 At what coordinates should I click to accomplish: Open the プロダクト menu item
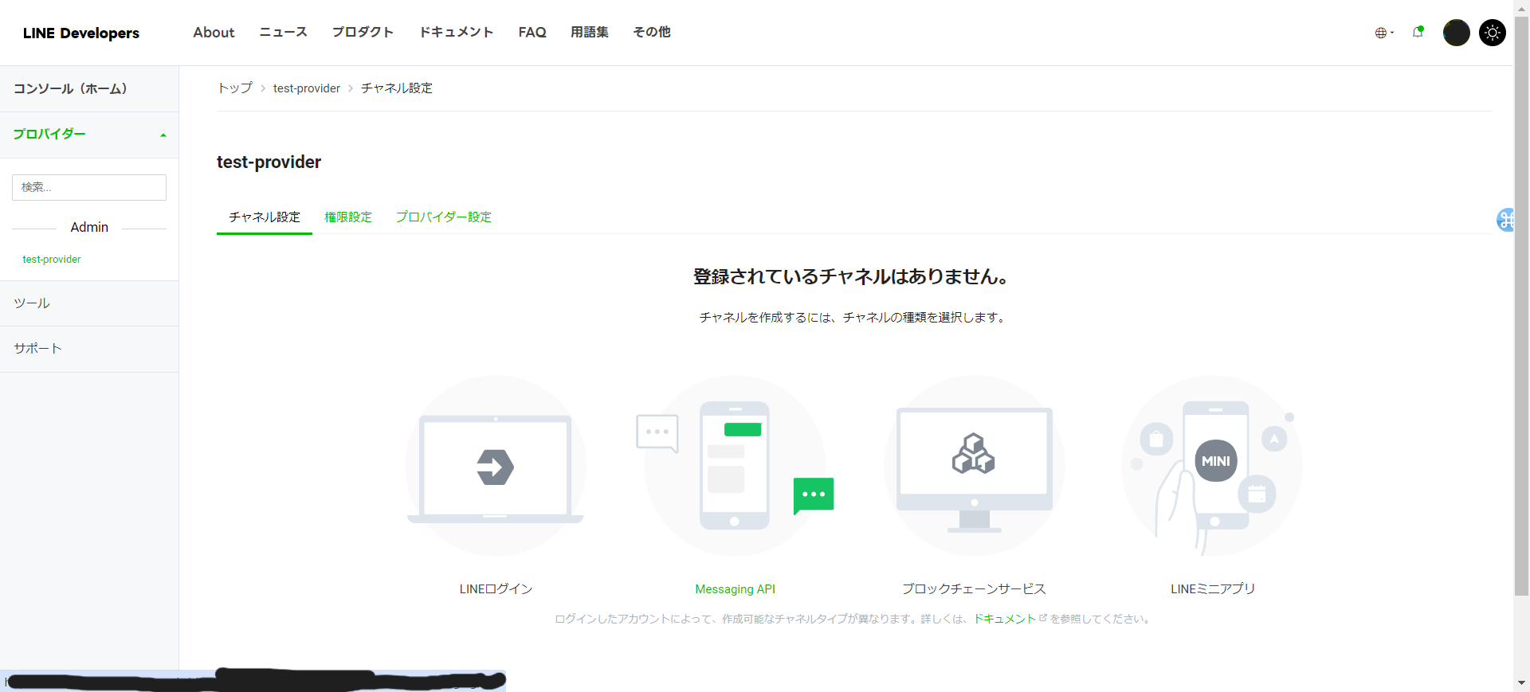pyautogui.click(x=363, y=33)
